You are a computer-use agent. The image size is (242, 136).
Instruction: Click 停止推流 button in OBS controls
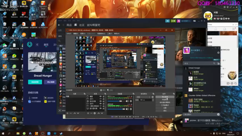tap(165, 97)
